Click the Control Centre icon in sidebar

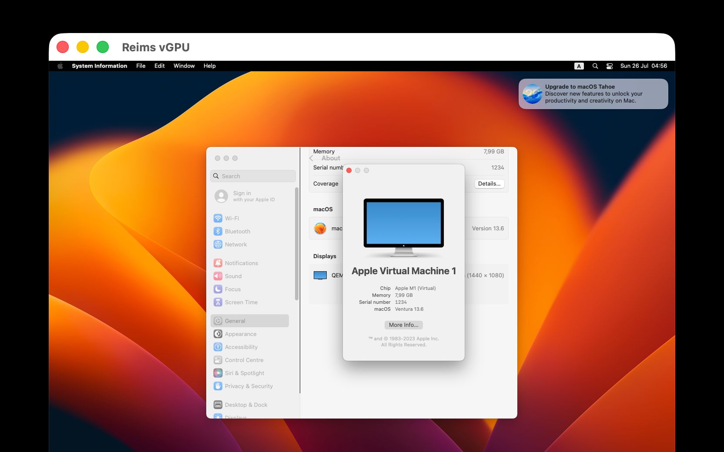click(218, 360)
